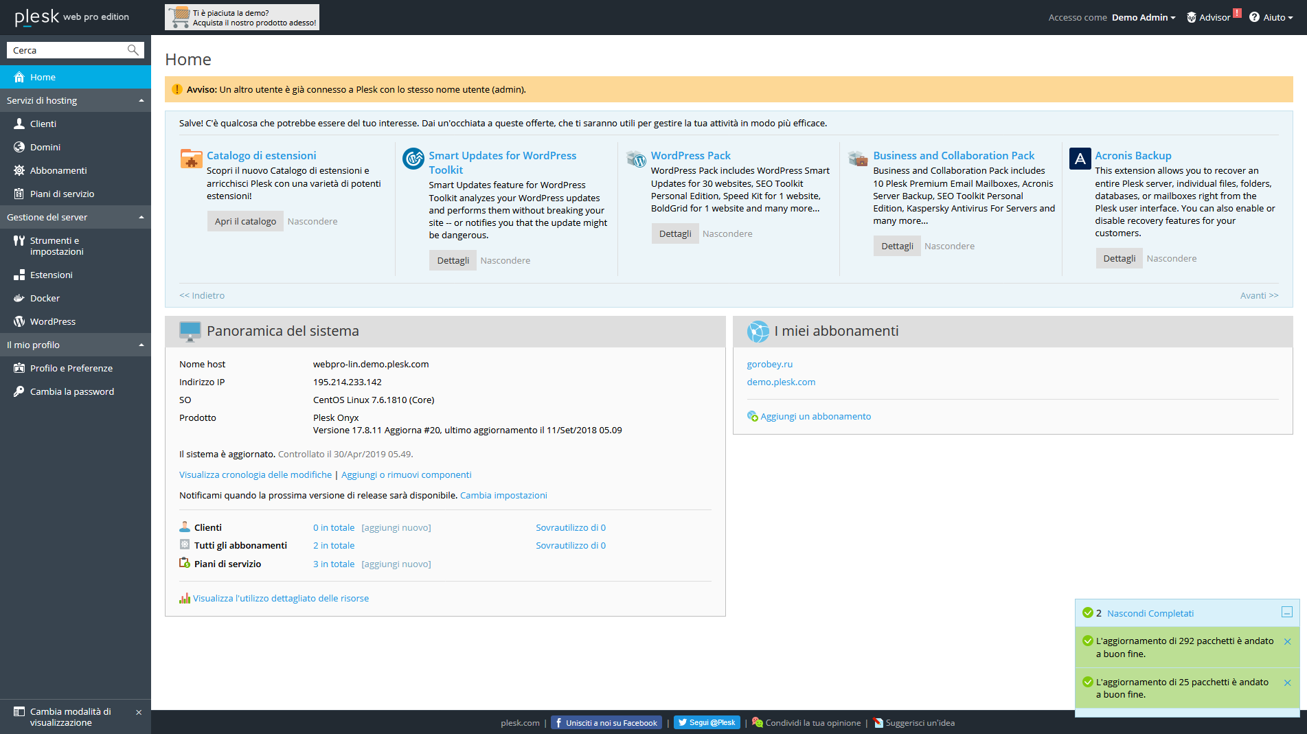Collapse the Servizi di hosting section
This screenshot has height=734, width=1307.
pyautogui.click(x=141, y=100)
